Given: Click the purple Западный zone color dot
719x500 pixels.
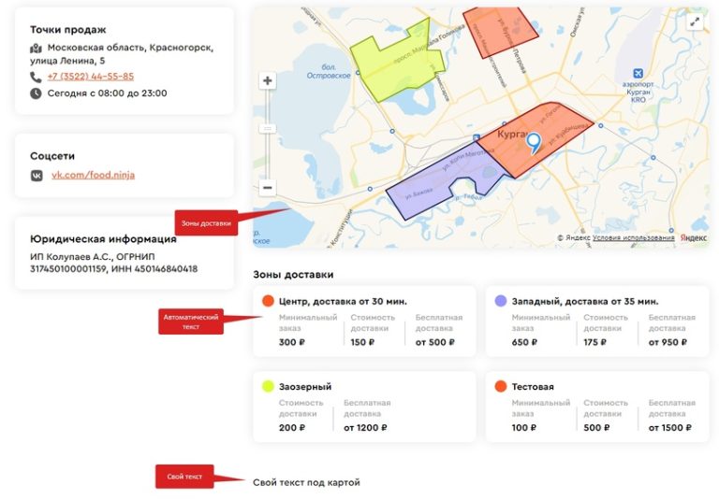Looking at the screenshot, I should [501, 301].
